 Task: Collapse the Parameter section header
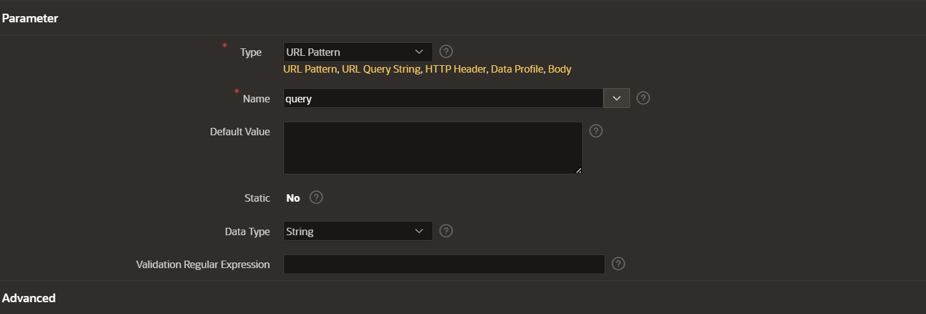(30, 18)
